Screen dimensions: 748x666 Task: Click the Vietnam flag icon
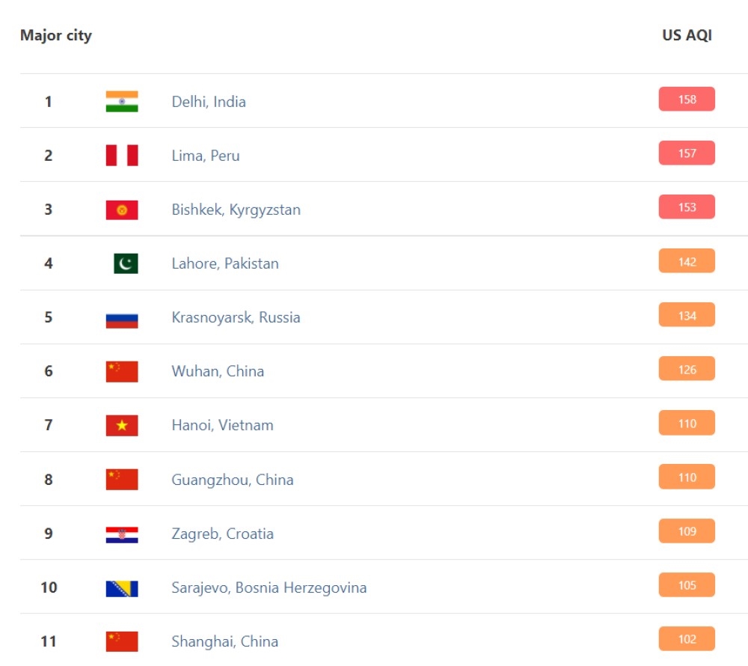pyautogui.click(x=122, y=426)
